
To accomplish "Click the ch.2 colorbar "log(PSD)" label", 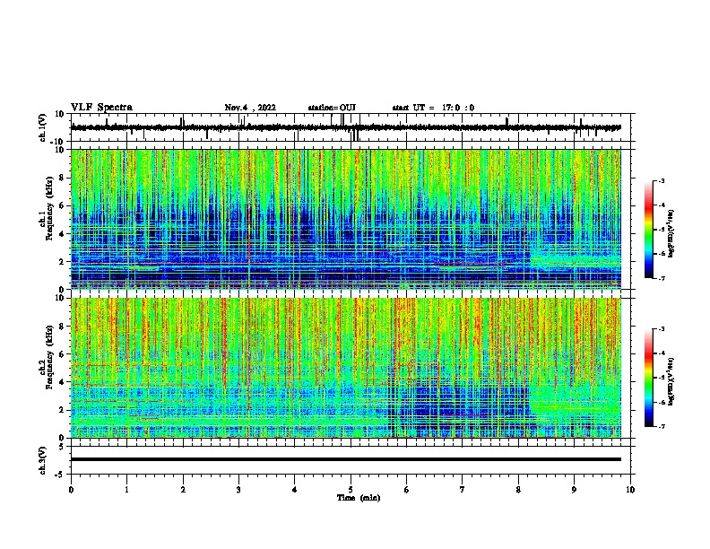I will pos(671,381).
